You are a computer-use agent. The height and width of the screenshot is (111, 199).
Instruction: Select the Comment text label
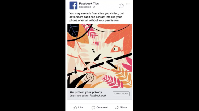point(102,107)
